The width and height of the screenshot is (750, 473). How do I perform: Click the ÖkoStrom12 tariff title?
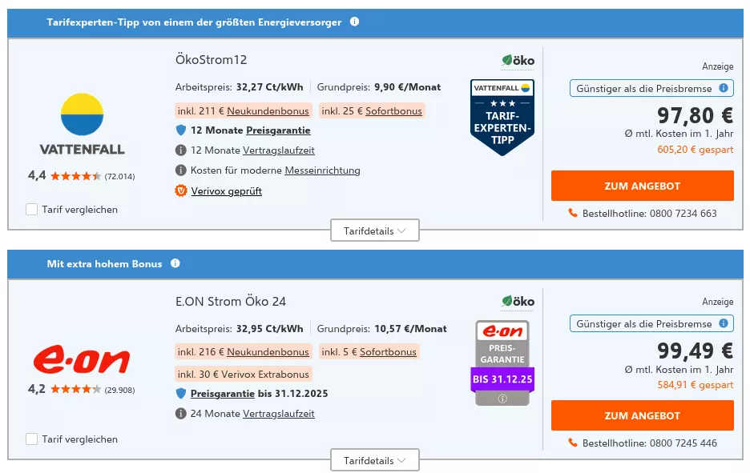pos(211,60)
